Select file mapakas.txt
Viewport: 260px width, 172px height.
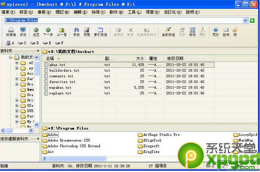[60, 87]
